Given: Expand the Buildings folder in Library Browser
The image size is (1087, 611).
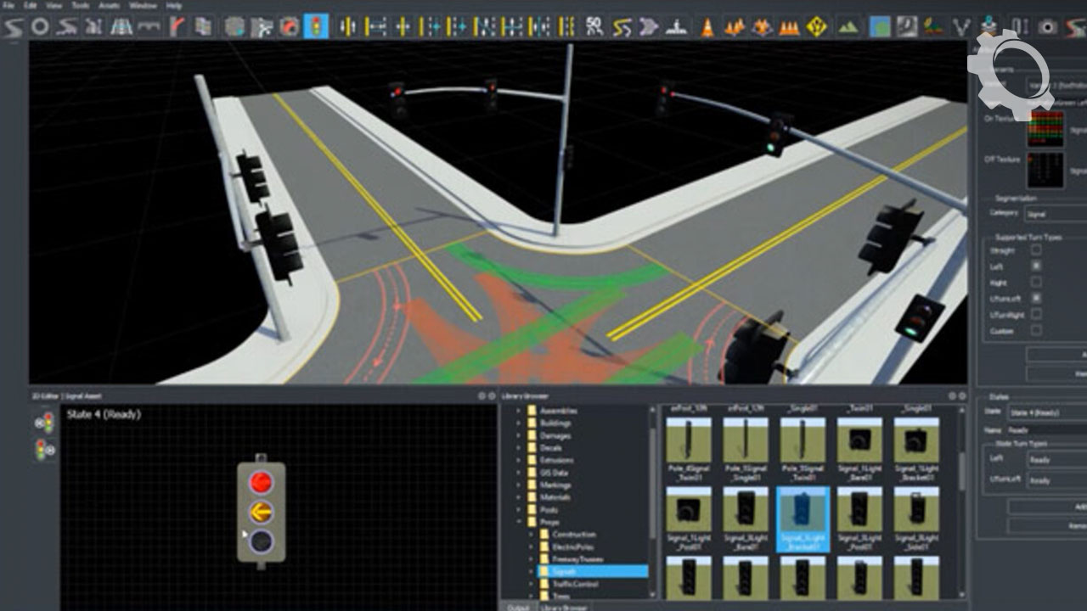Looking at the screenshot, I should [x=519, y=423].
